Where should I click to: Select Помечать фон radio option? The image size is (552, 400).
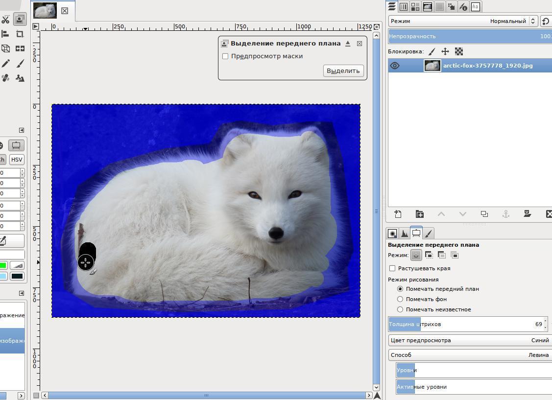pyautogui.click(x=400, y=299)
